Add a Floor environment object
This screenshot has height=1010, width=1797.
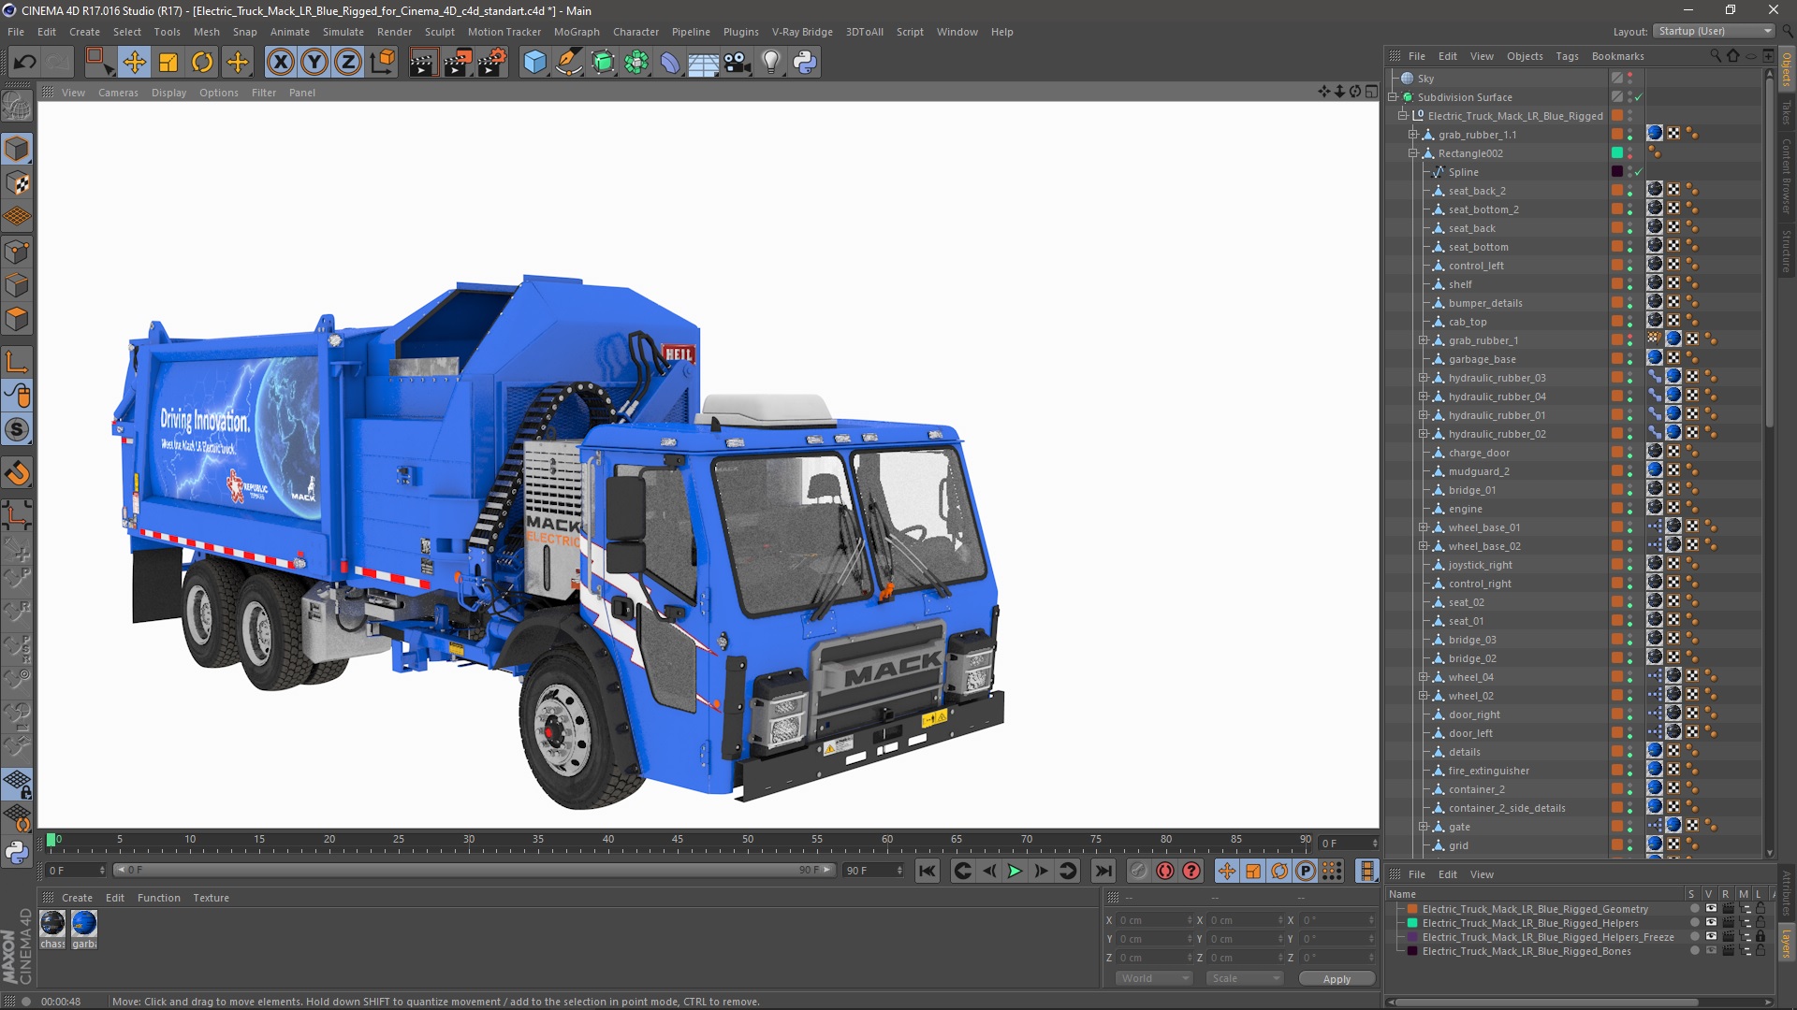click(703, 63)
